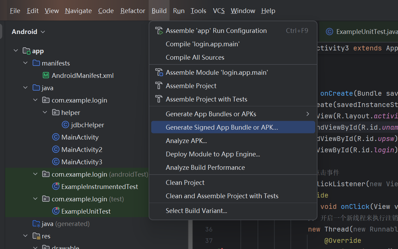Click the manifests folder icon
The width and height of the screenshot is (398, 249).
[36, 63]
